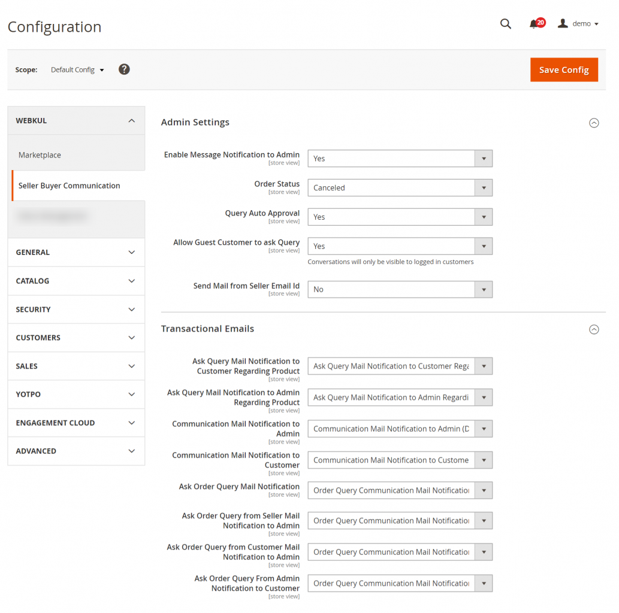The height and width of the screenshot is (613, 619).
Task: Collapse the Admin Settings section icon
Action: (x=594, y=123)
